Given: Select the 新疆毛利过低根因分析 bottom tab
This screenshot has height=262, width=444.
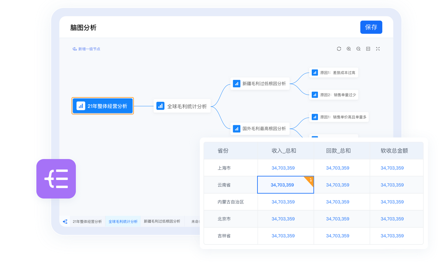Looking at the screenshot, I should [x=162, y=221].
